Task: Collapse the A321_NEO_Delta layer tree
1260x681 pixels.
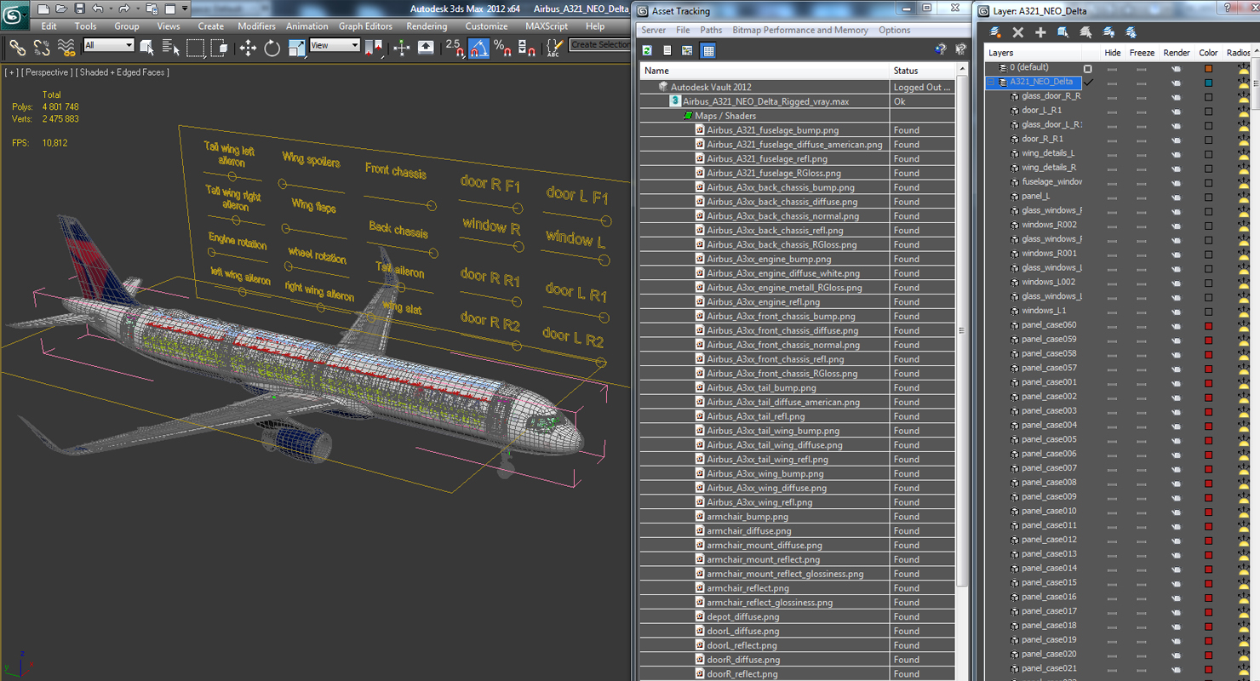Action: (x=993, y=82)
